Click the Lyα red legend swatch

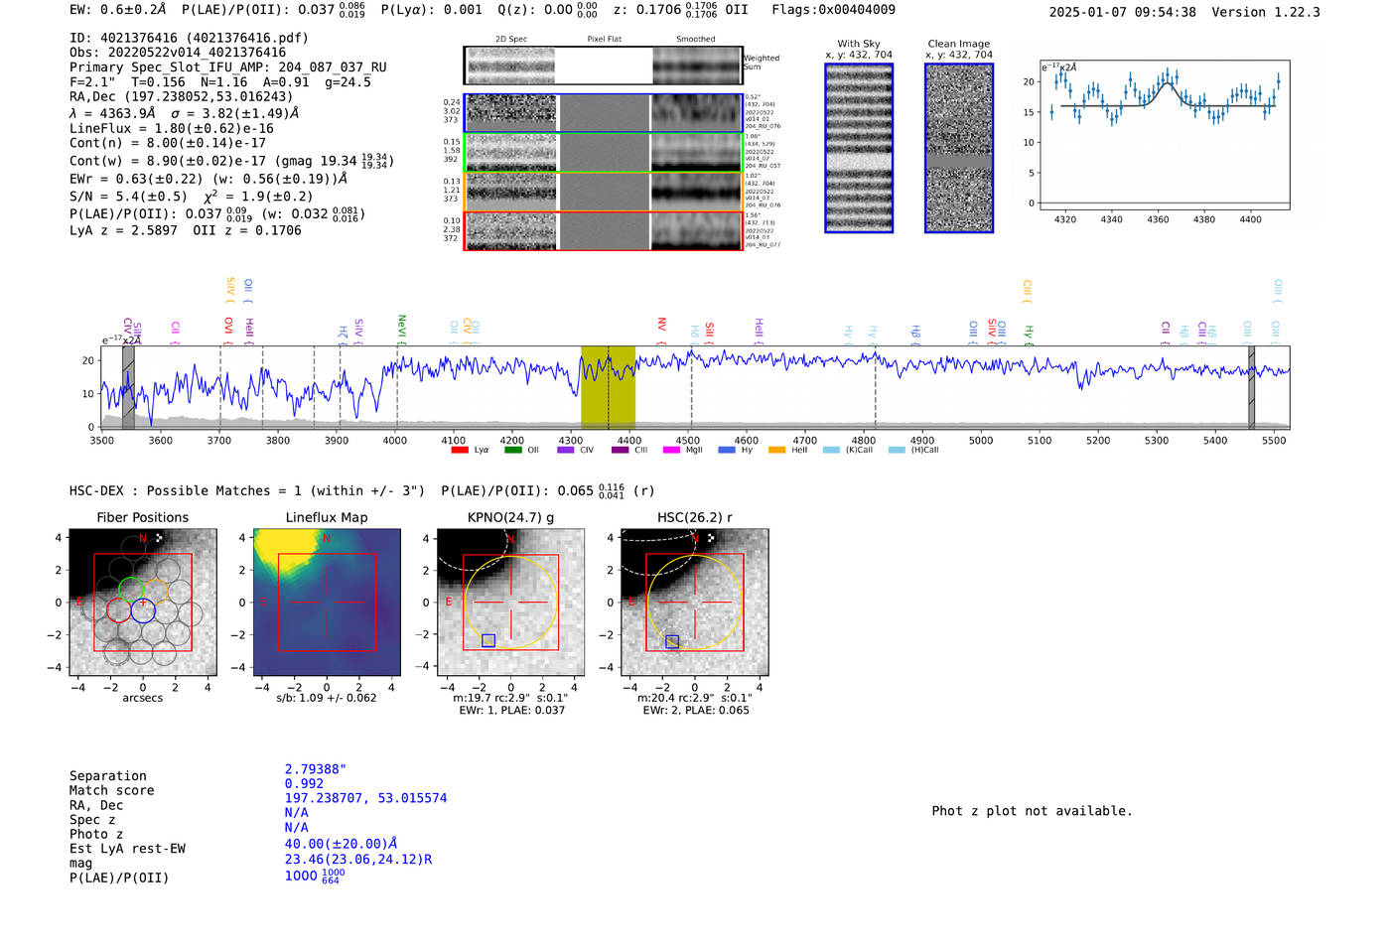point(459,450)
